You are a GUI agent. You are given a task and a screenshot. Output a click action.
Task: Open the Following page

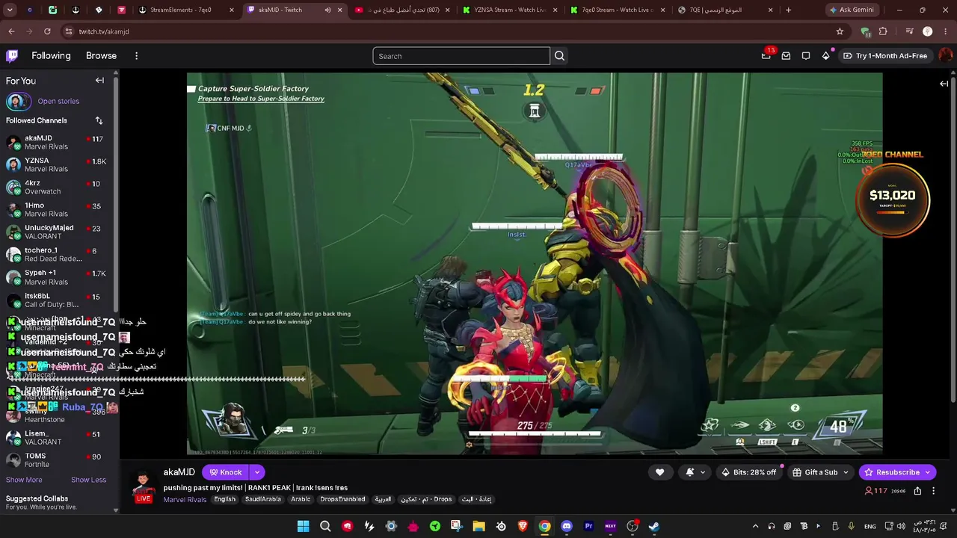pos(51,55)
